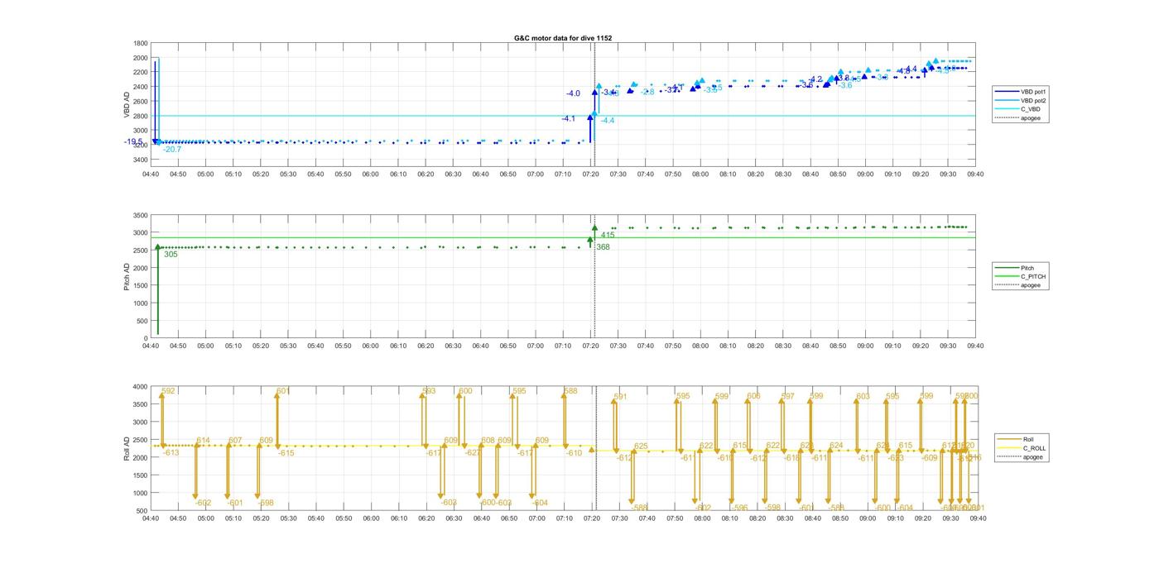Click the '06:00' time tick under VBD plot
This screenshot has width=1159, height=573.
click(x=370, y=174)
